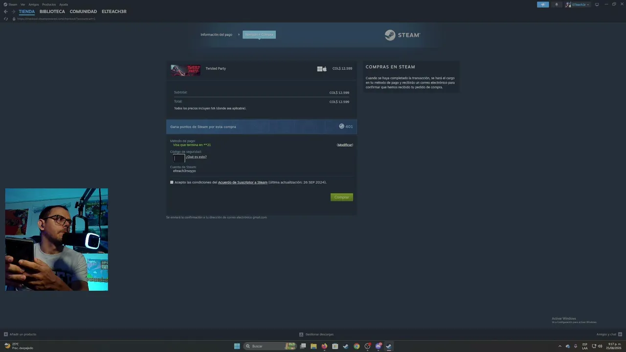Open the Productos menu
The height and width of the screenshot is (352, 626).
(x=49, y=4)
